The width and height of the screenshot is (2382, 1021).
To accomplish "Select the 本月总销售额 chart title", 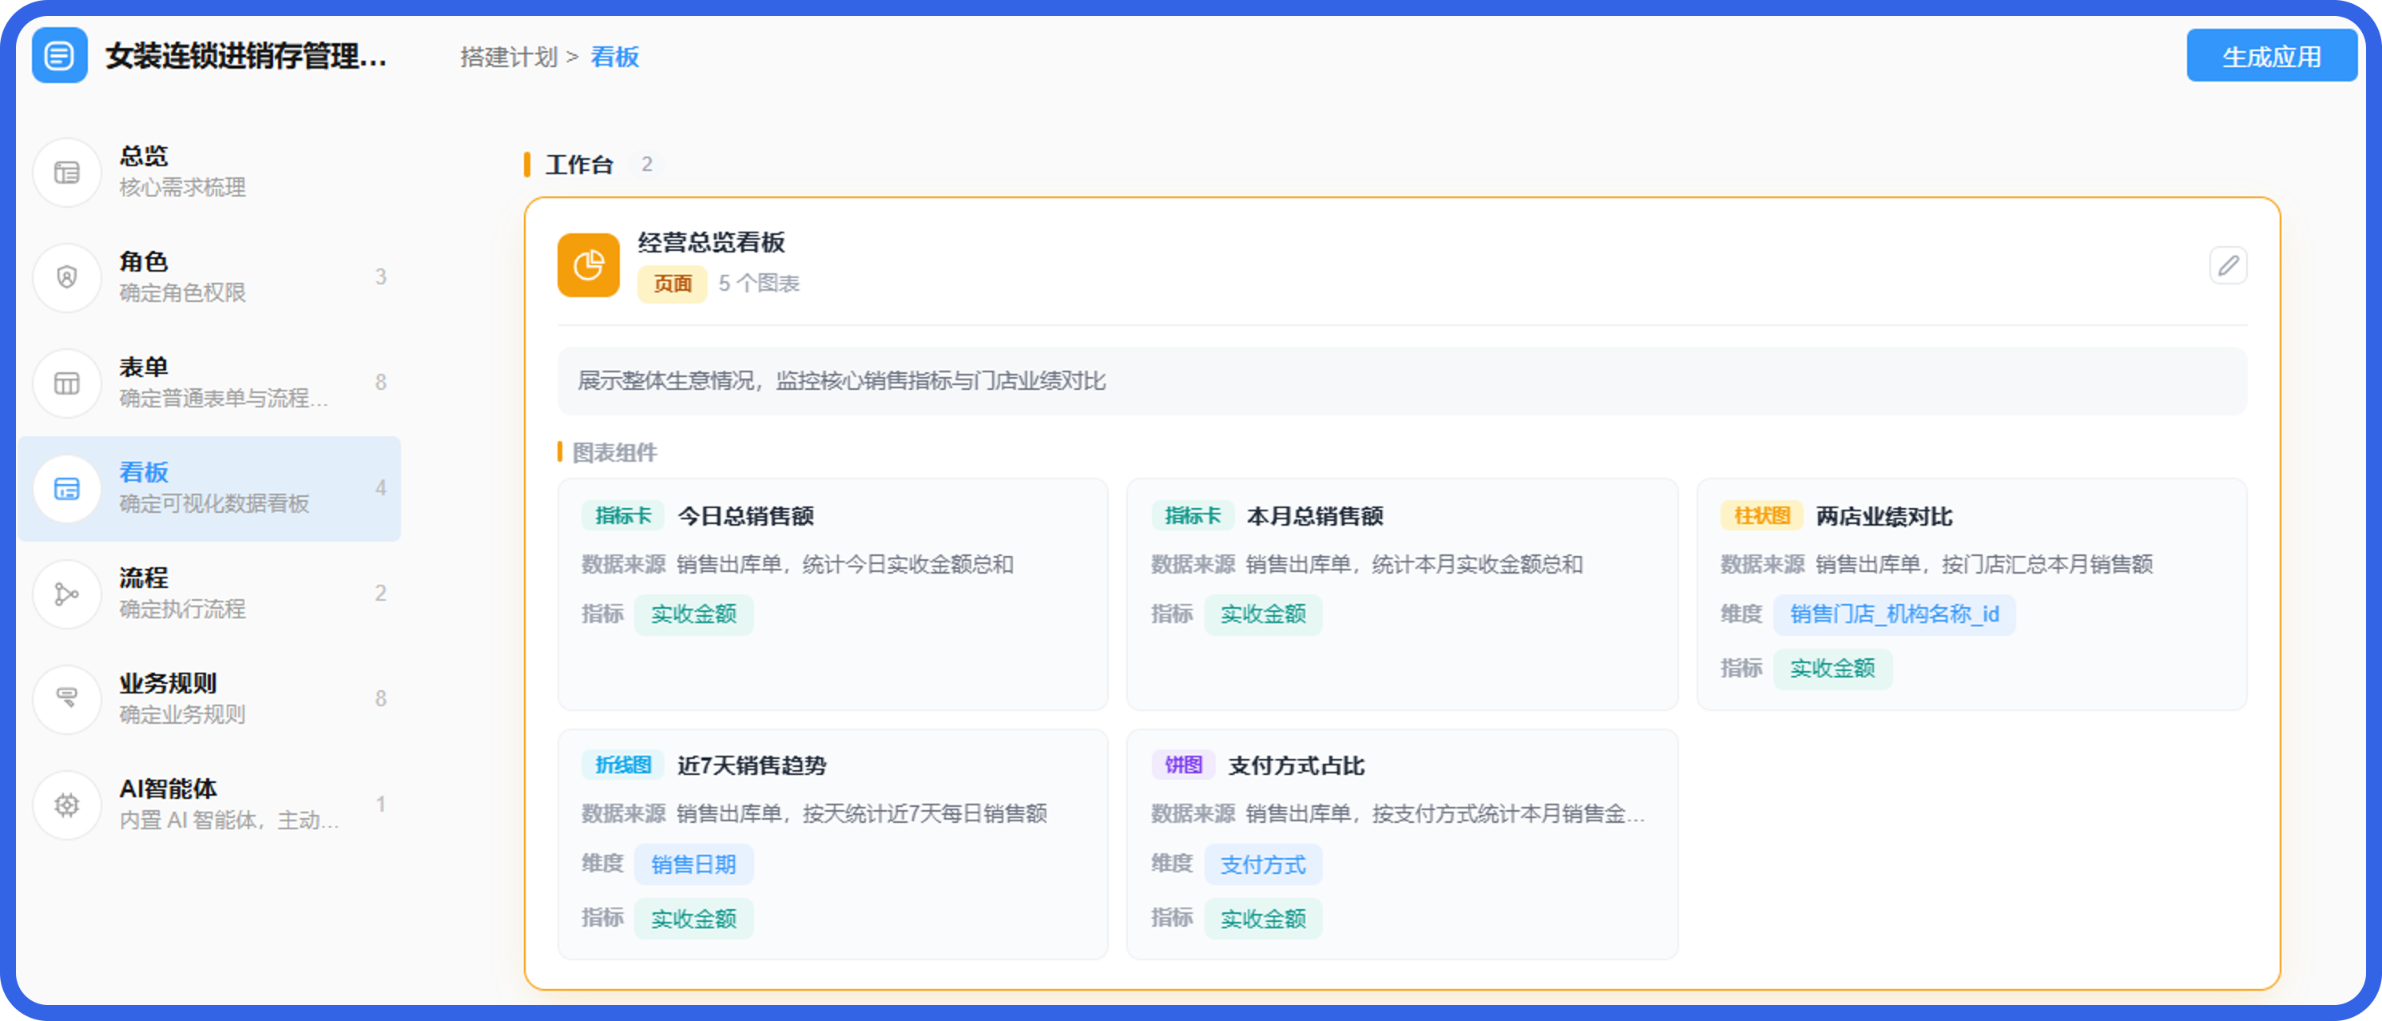I will [1315, 516].
